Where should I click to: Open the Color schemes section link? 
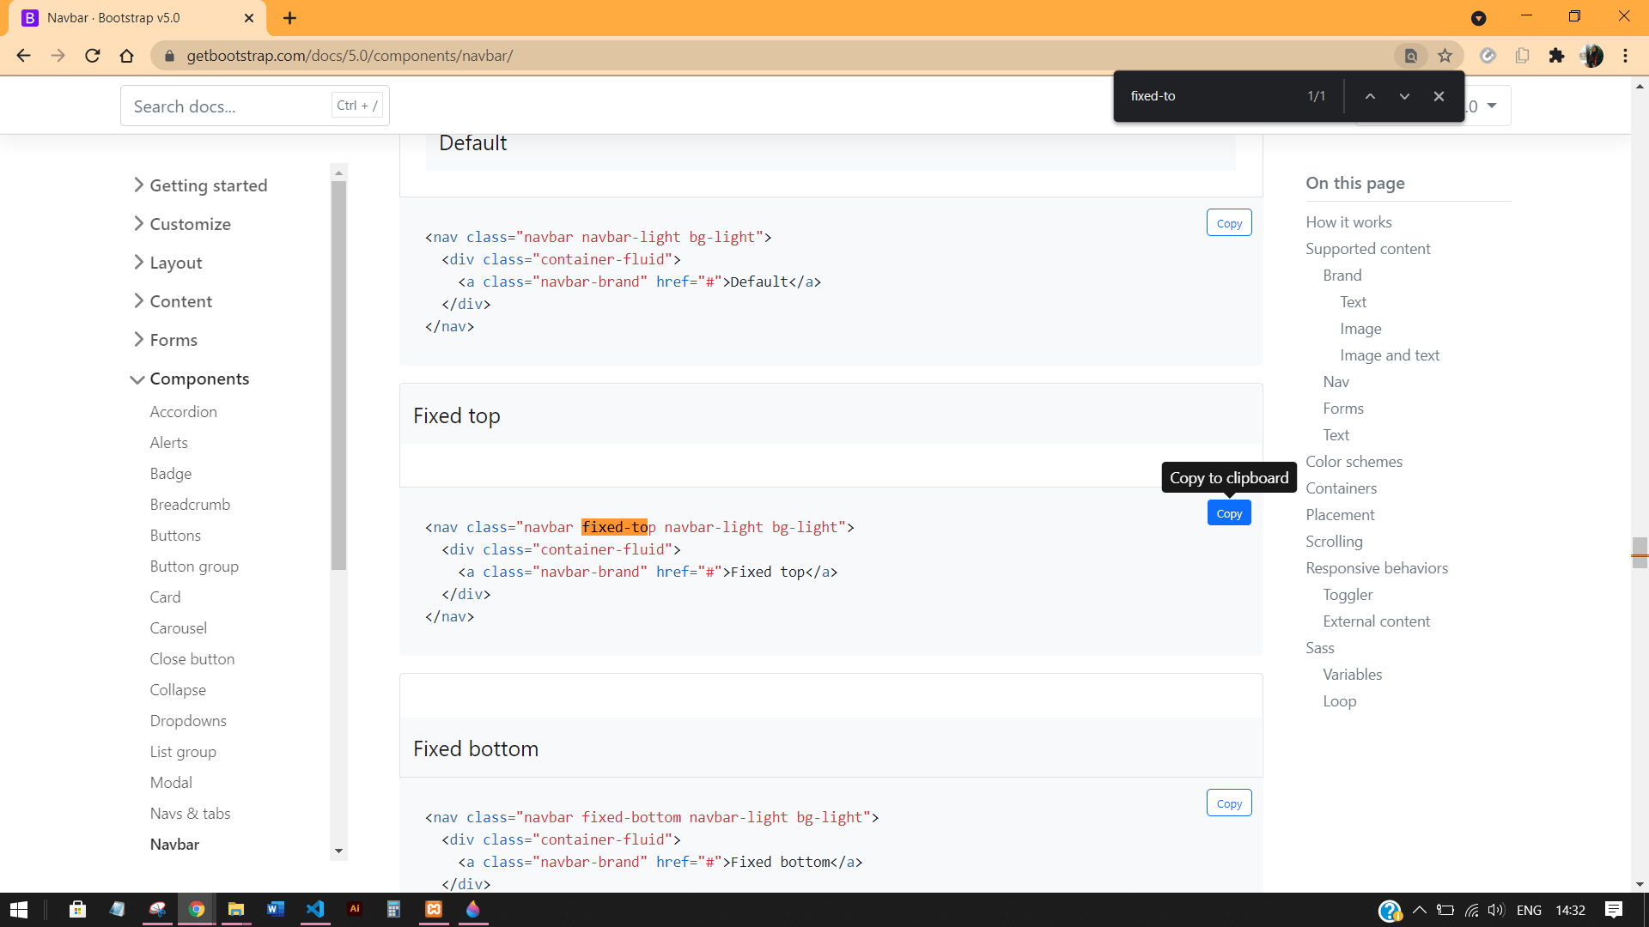click(x=1354, y=461)
